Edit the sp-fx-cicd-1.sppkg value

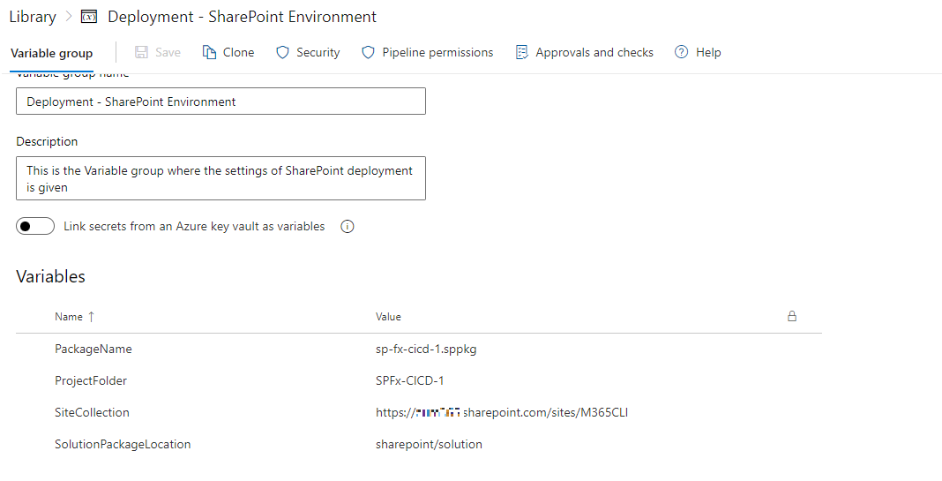(426, 349)
